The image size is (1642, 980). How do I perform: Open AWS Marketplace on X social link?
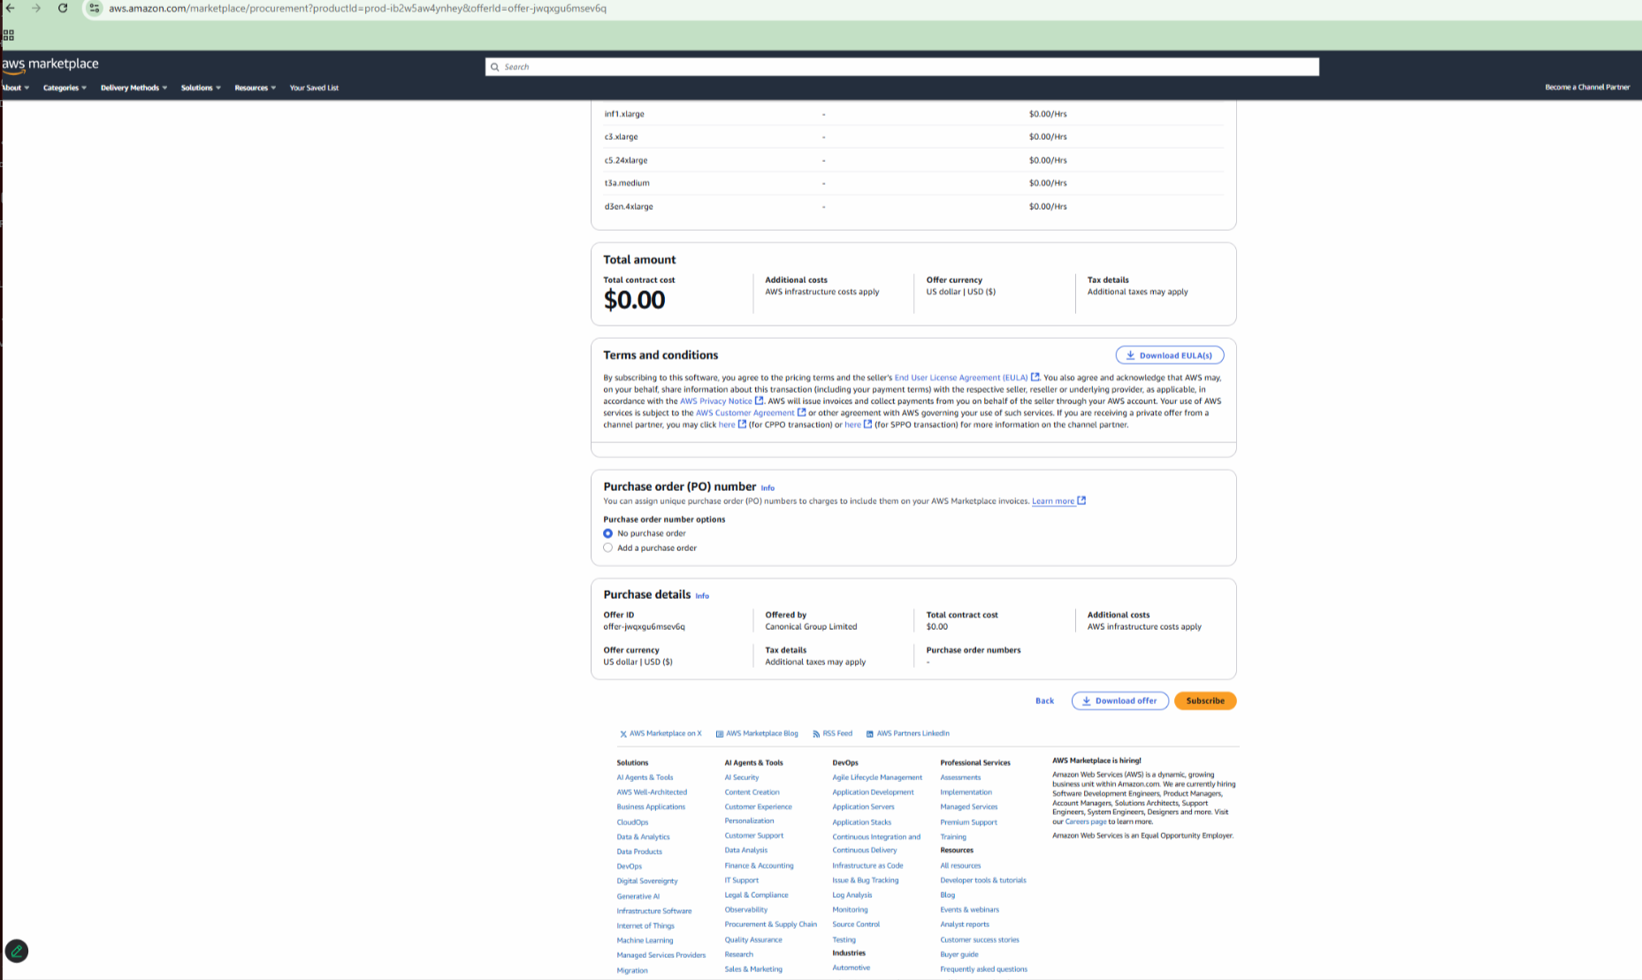tap(661, 733)
